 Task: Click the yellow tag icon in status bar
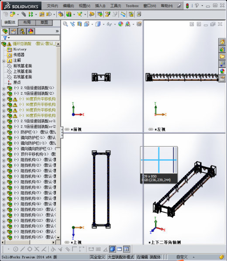(221, 257)
